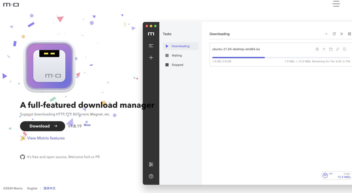
Task: Select the Stopped tasks tab
Action: (181, 65)
